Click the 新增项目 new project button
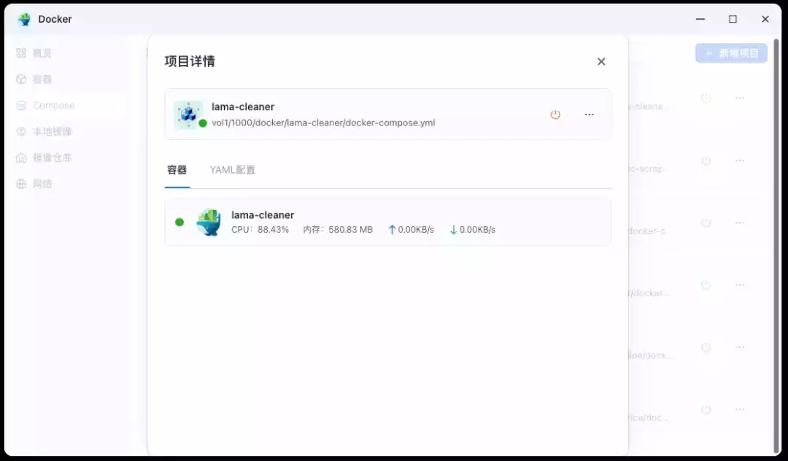 tap(731, 53)
